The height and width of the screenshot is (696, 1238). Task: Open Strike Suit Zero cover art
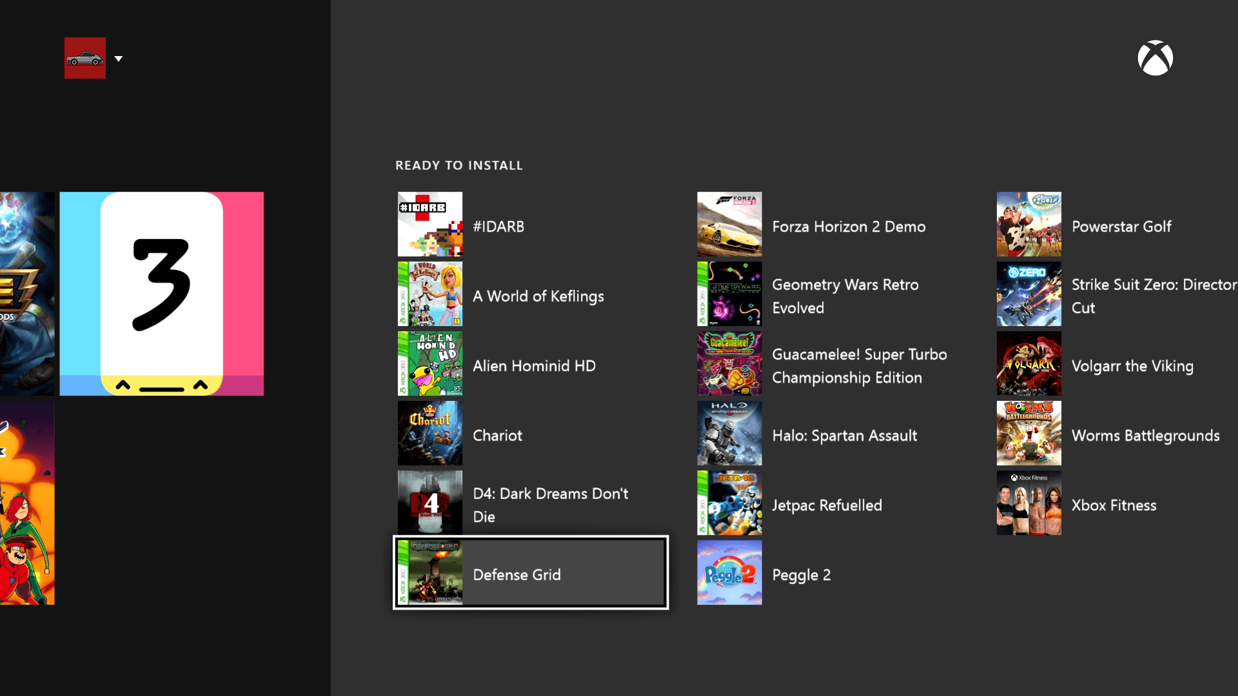pyautogui.click(x=1029, y=294)
